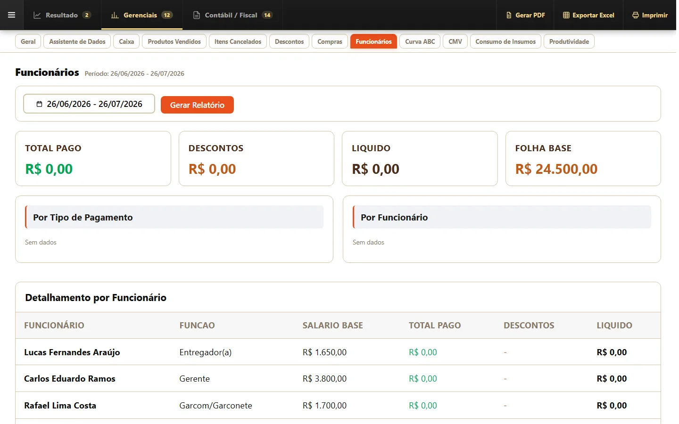Click the Contábil document icon
This screenshot has height=424, width=679.
(197, 15)
